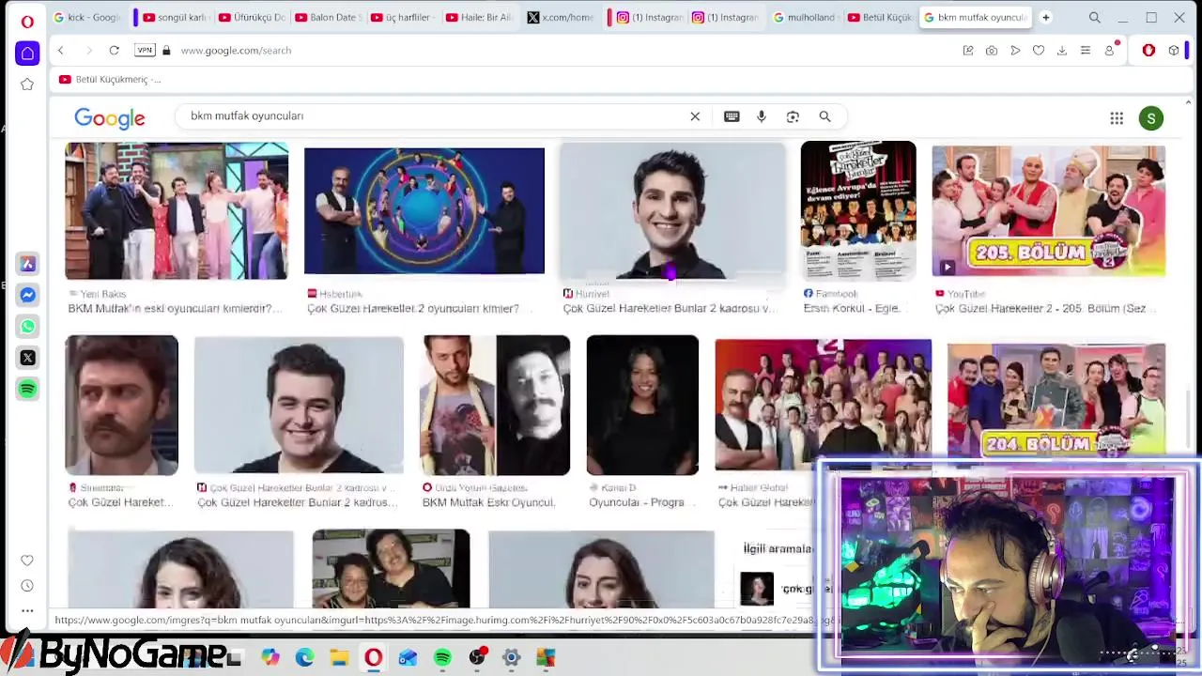
Task: Reload the Google search page
Action: 114,50
